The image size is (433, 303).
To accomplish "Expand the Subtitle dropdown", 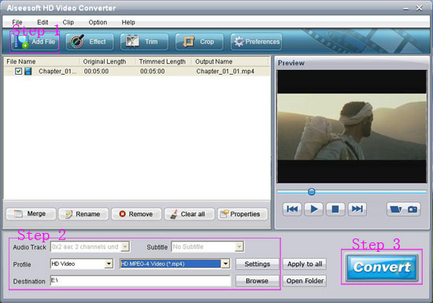I will [239, 246].
